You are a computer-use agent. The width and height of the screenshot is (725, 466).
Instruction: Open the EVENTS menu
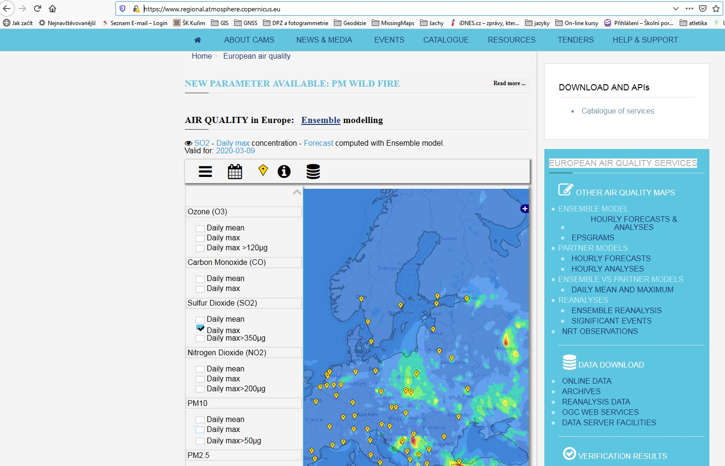[389, 40]
